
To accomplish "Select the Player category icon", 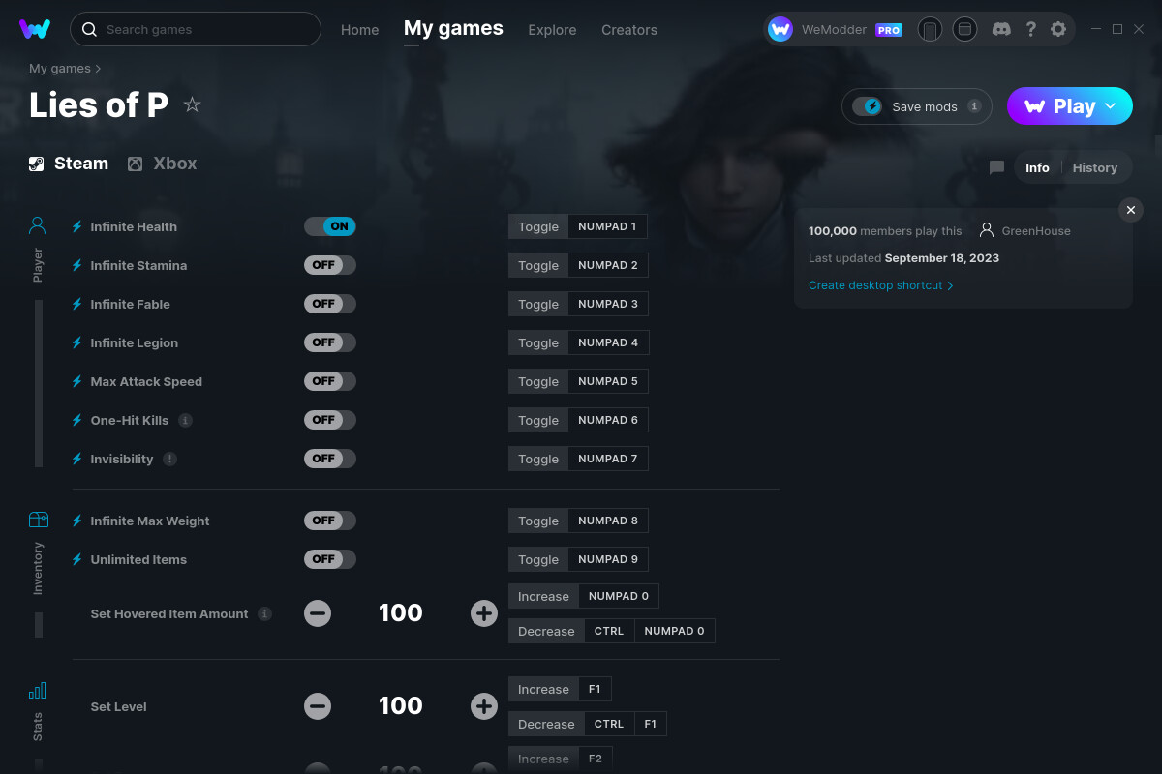I will [38, 225].
